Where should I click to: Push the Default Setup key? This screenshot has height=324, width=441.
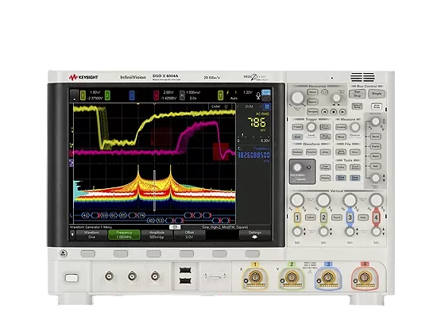click(x=357, y=106)
